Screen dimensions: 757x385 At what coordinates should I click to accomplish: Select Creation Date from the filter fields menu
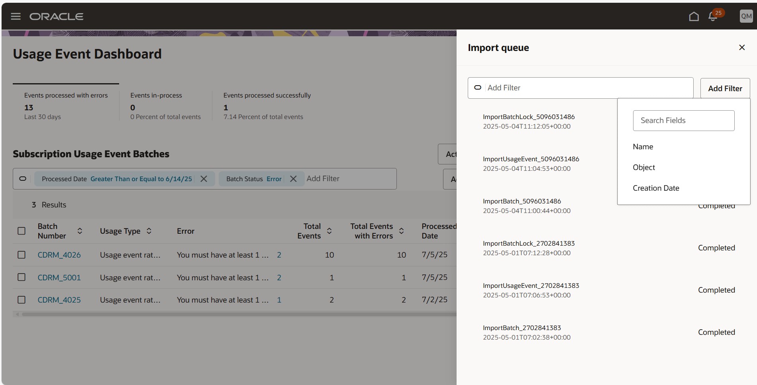pos(656,188)
